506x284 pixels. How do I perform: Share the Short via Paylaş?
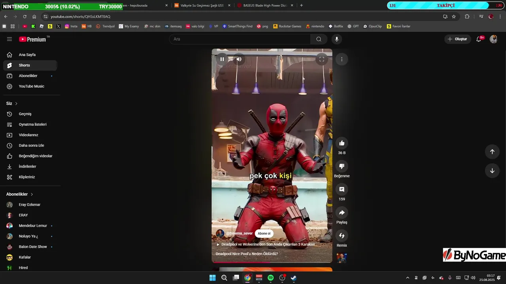pyautogui.click(x=342, y=213)
